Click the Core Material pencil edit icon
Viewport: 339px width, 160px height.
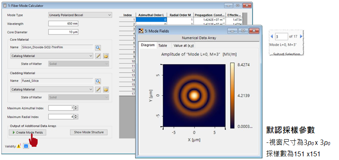98,56
